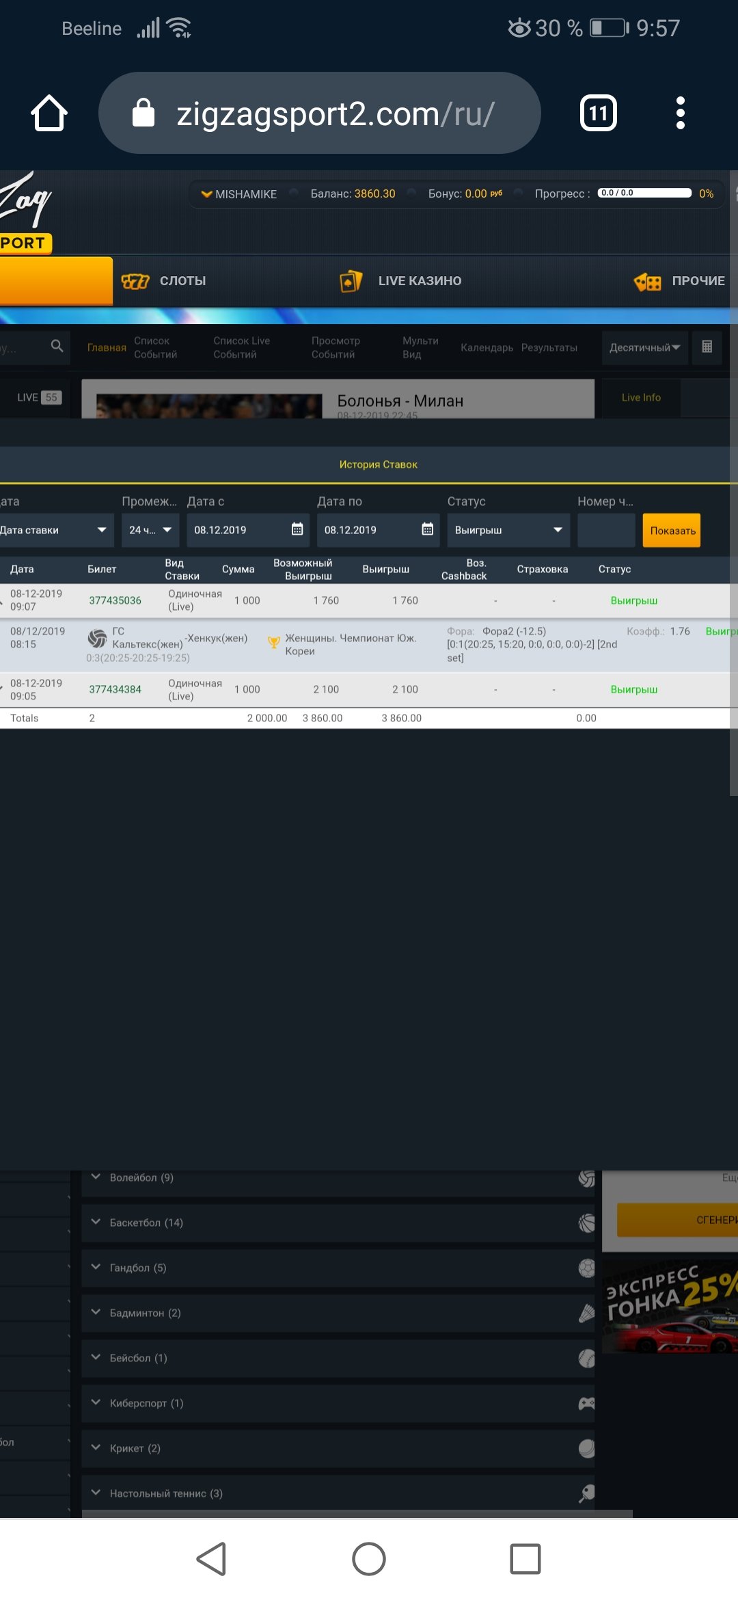Screen dimensions: 738x1600
Task: Tap the browser home icon
Action: (x=49, y=113)
